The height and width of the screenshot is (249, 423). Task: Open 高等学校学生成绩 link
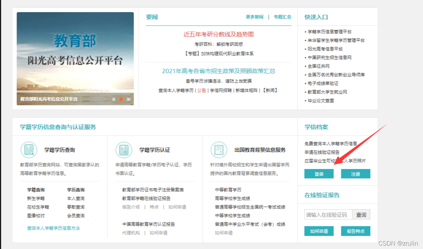233,199
